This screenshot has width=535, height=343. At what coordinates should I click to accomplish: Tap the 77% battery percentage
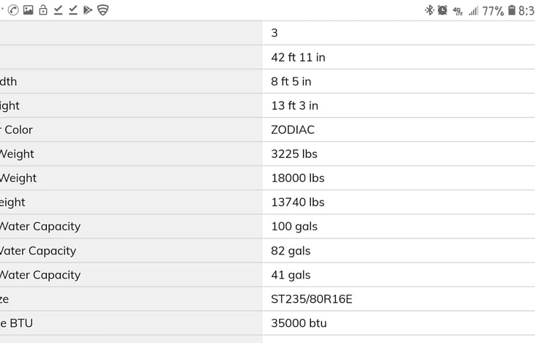click(493, 11)
